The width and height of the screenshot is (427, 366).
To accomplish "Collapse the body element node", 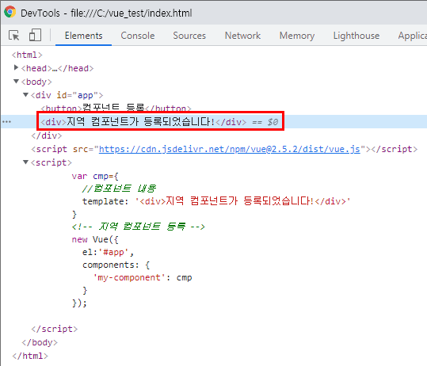I will click(x=16, y=81).
